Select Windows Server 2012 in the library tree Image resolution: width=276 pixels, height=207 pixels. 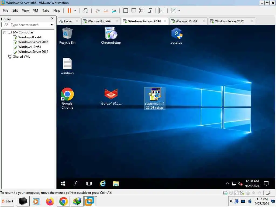tap(33, 52)
